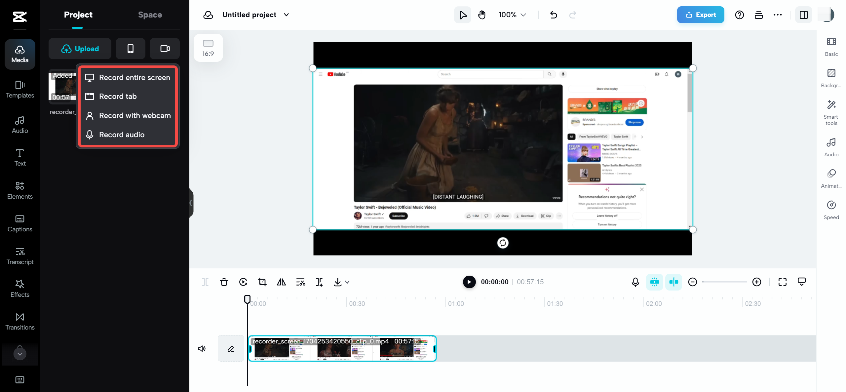Open the Effects panel
This screenshot has height=392, width=846.
click(x=19, y=288)
